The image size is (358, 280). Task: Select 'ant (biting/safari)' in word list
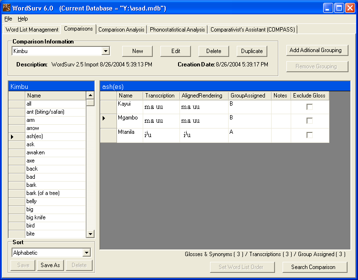55,112
